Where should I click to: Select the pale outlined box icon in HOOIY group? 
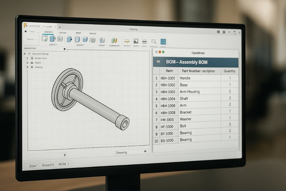(77, 39)
